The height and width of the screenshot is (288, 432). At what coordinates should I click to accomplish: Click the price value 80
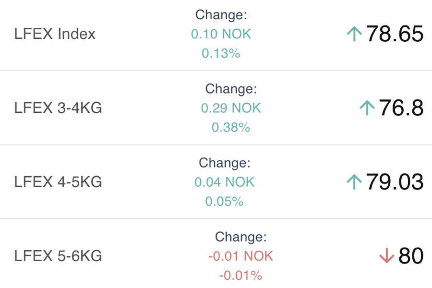[x=411, y=256]
